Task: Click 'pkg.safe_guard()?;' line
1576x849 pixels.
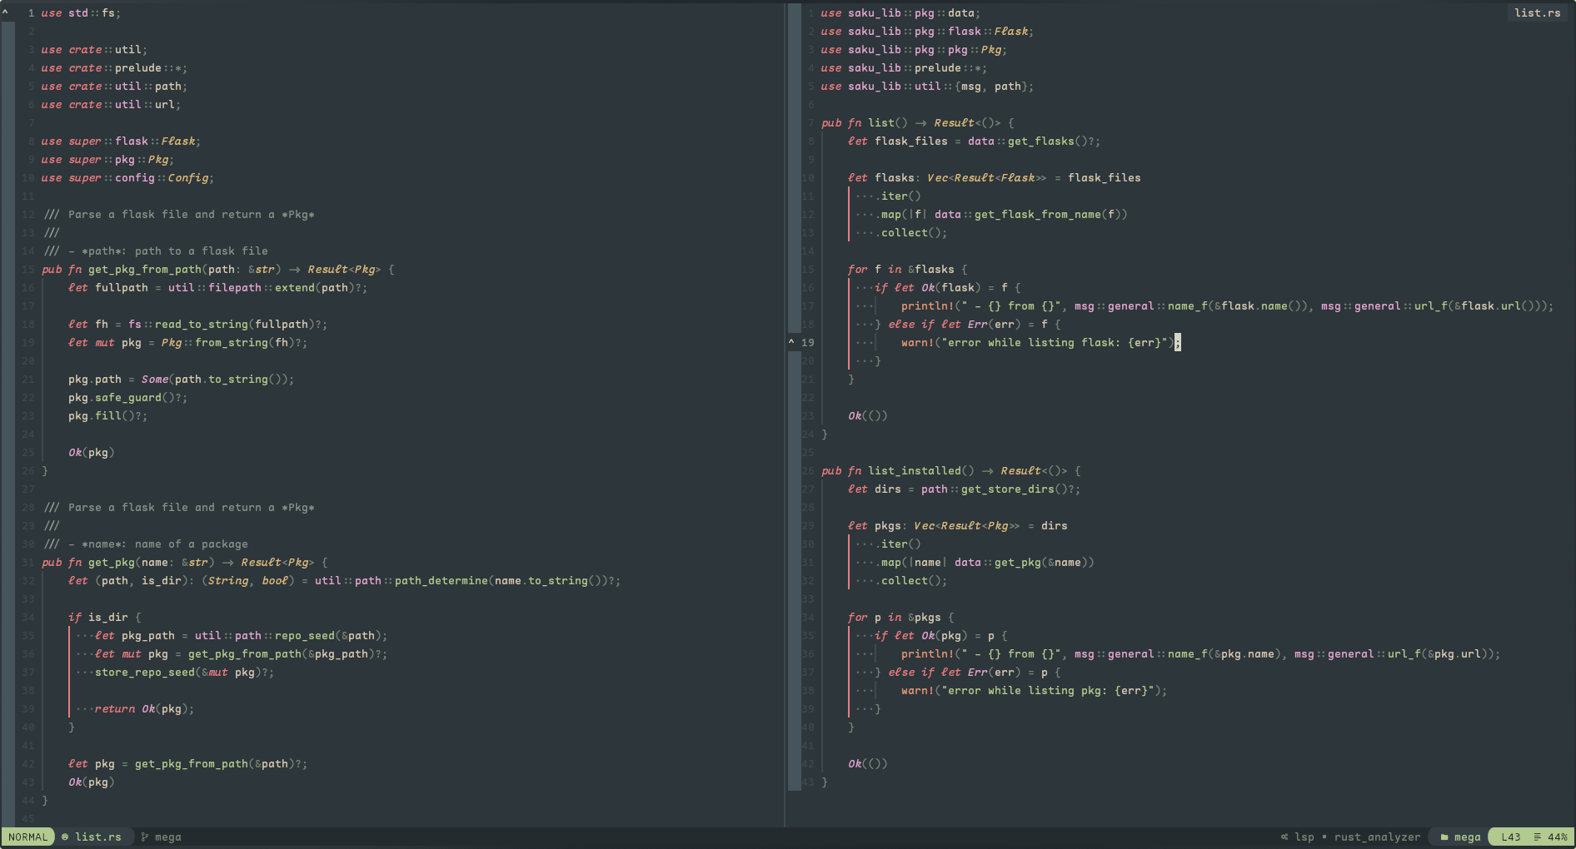Action: pos(127,397)
